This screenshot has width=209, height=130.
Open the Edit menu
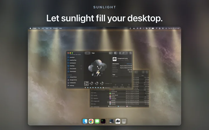[43, 28]
